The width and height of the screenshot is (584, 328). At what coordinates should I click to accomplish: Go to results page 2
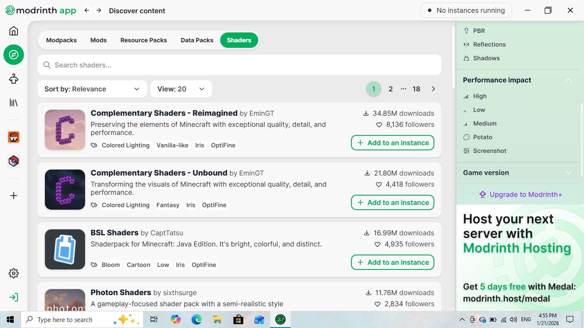tap(390, 89)
